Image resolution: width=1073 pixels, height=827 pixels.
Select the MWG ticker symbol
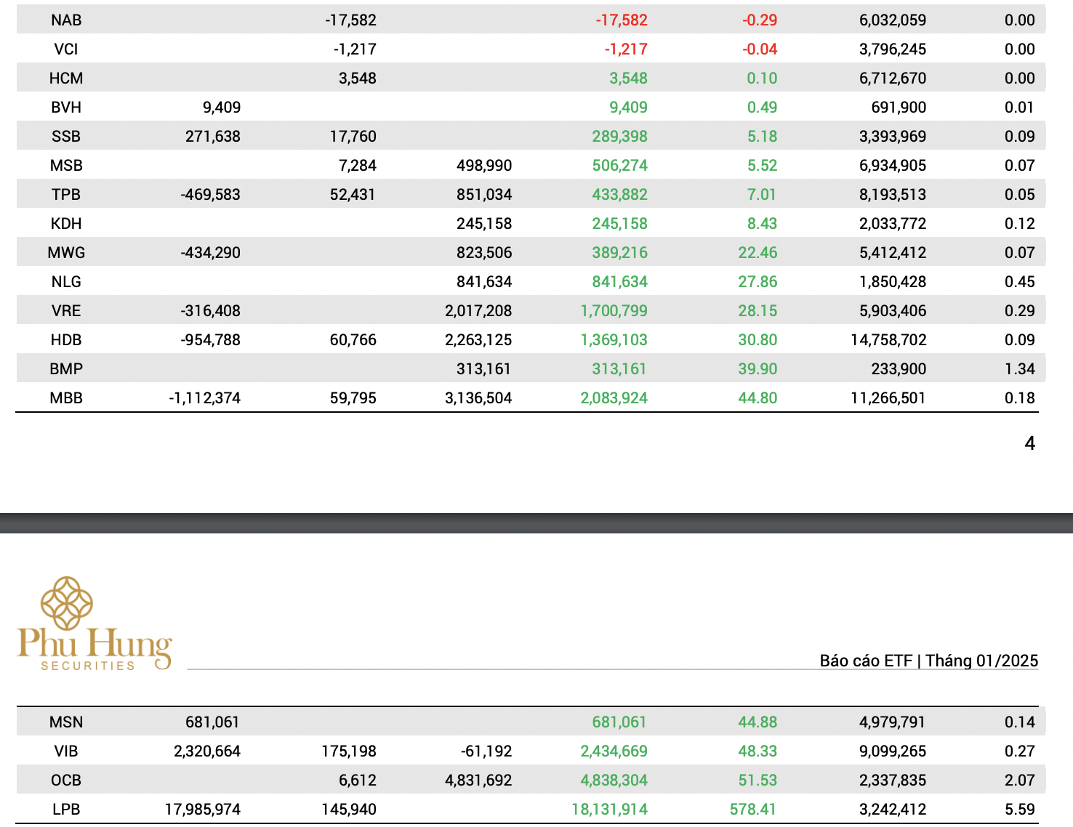pos(66,253)
